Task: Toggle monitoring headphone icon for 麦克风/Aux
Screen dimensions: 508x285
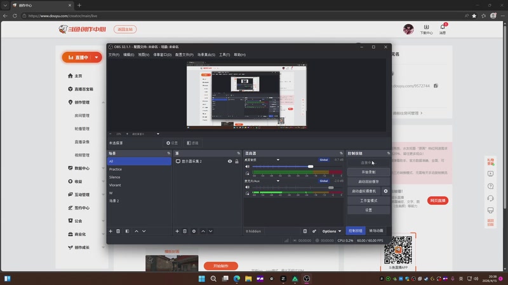Action: 247,193
